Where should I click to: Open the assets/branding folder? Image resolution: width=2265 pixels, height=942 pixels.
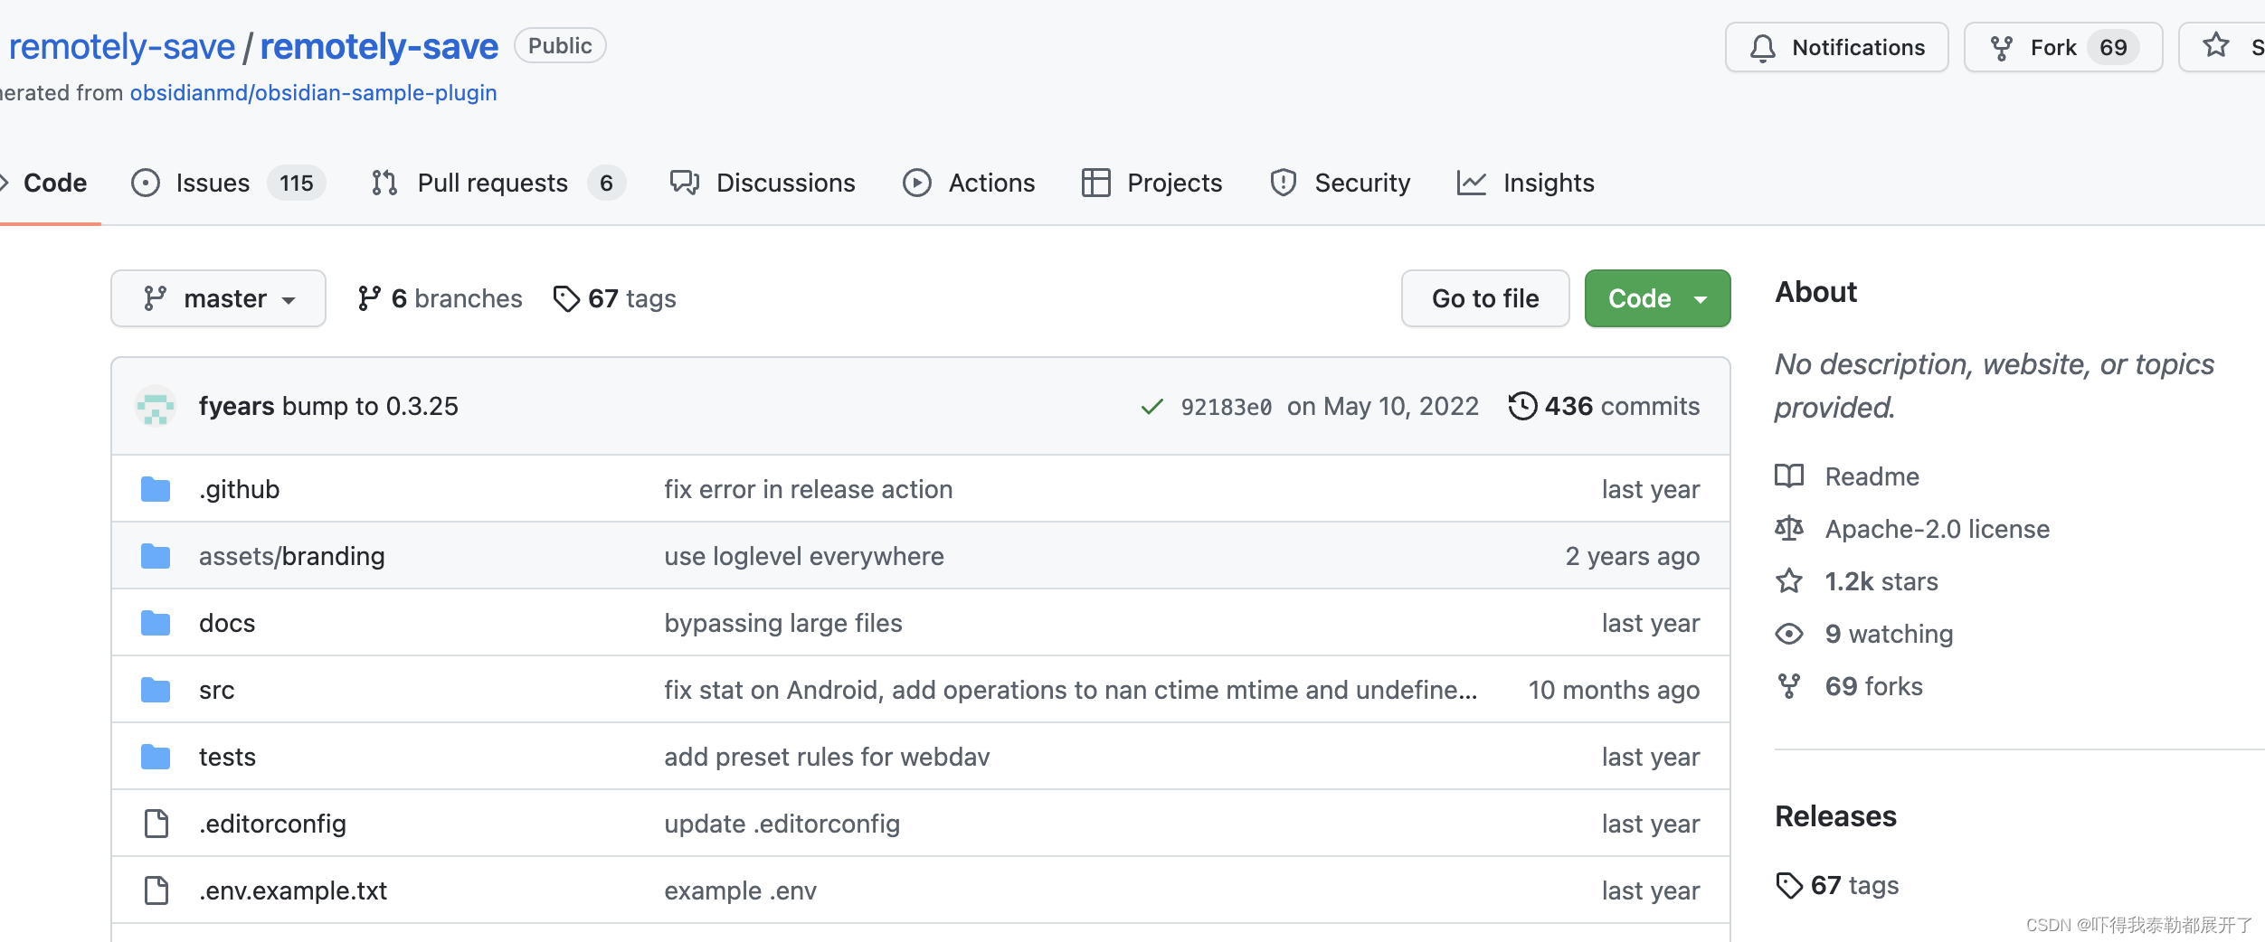point(291,556)
